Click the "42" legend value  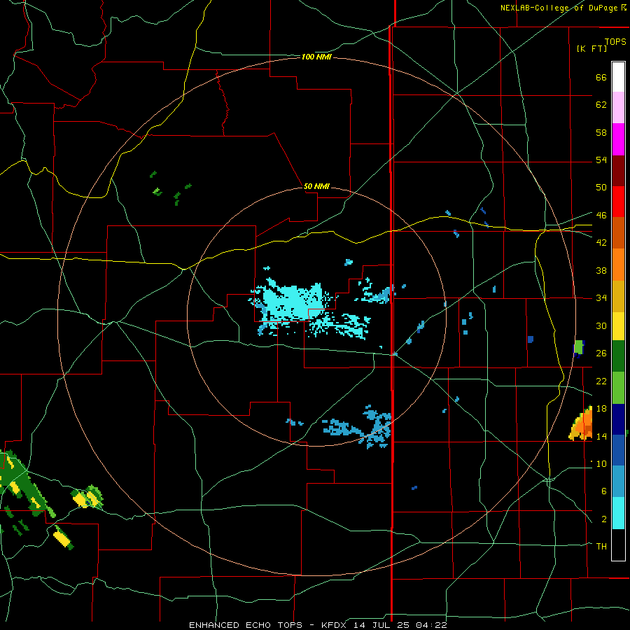601,243
